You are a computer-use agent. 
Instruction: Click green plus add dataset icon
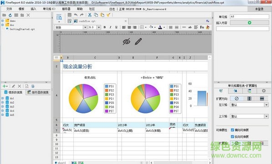[x=5, y=86]
